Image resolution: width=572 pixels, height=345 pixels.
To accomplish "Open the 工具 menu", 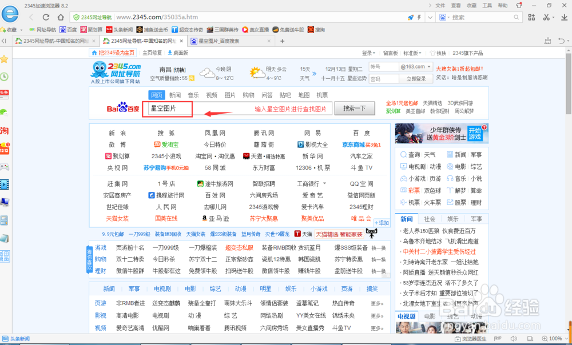I will pos(487,5).
